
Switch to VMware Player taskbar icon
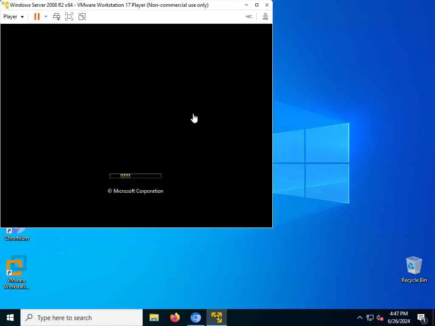[217, 318]
